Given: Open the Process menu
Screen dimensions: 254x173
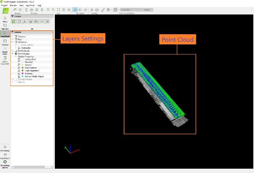Looking at the screenshot, I should coord(13,6).
